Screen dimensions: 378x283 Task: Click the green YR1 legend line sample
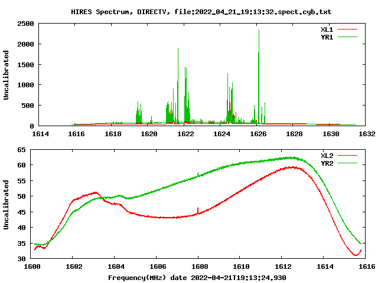[347, 37]
